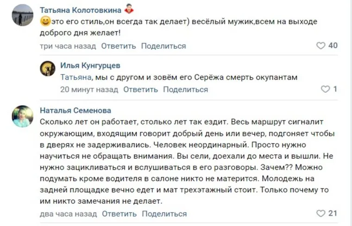This screenshot has width=352, height=226.
Task: Like Татьяна Колотовкина's comment with the heart
Action: click(x=321, y=45)
